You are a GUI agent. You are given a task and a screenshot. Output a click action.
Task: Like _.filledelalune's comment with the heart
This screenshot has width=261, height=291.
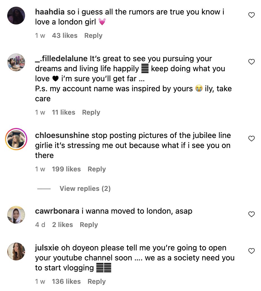[251, 62]
